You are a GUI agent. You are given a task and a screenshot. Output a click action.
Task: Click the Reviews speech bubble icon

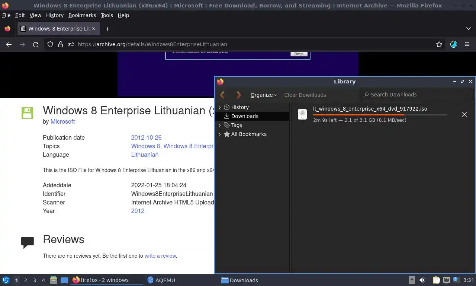click(28, 242)
